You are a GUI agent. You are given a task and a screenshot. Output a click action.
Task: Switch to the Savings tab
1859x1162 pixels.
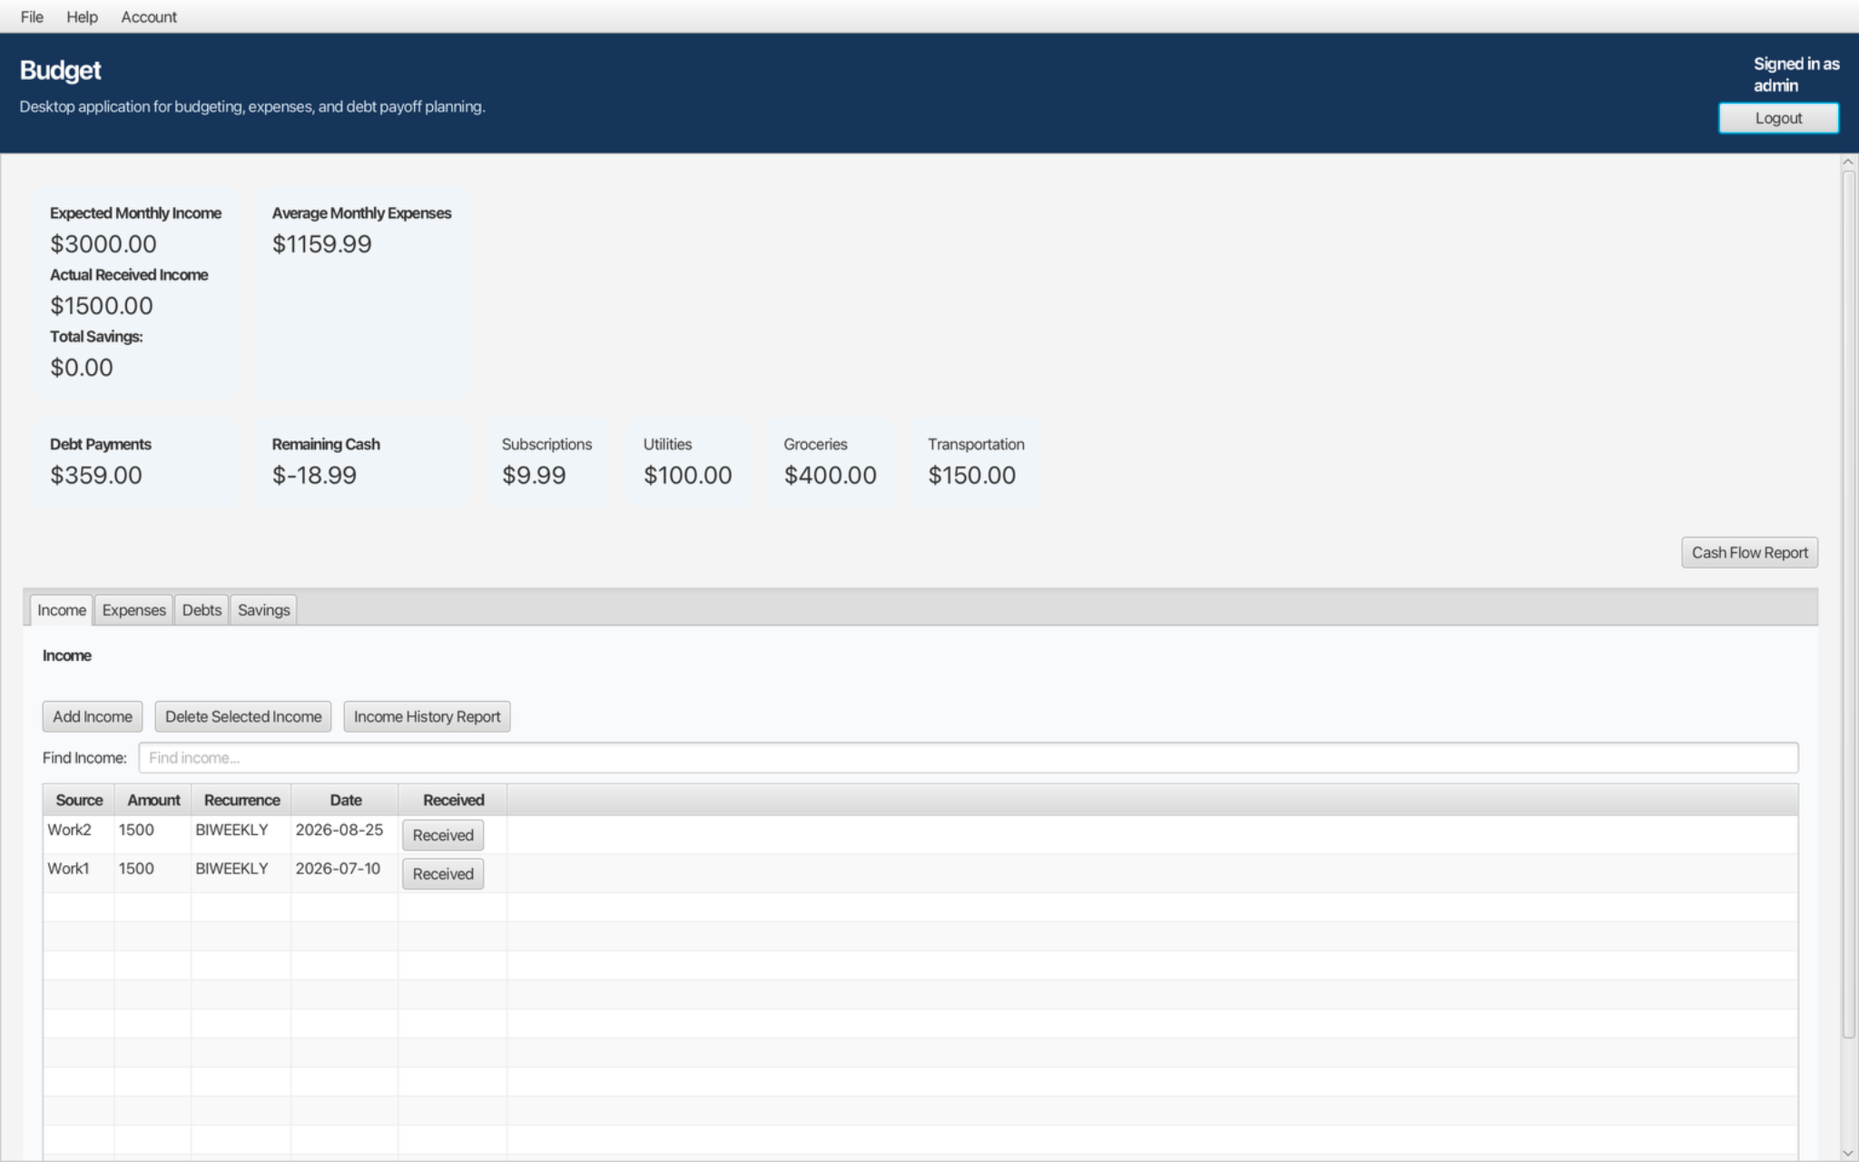[263, 610]
